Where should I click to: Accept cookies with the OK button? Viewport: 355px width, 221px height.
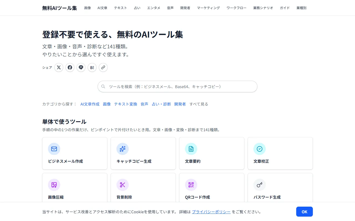click(x=305, y=212)
